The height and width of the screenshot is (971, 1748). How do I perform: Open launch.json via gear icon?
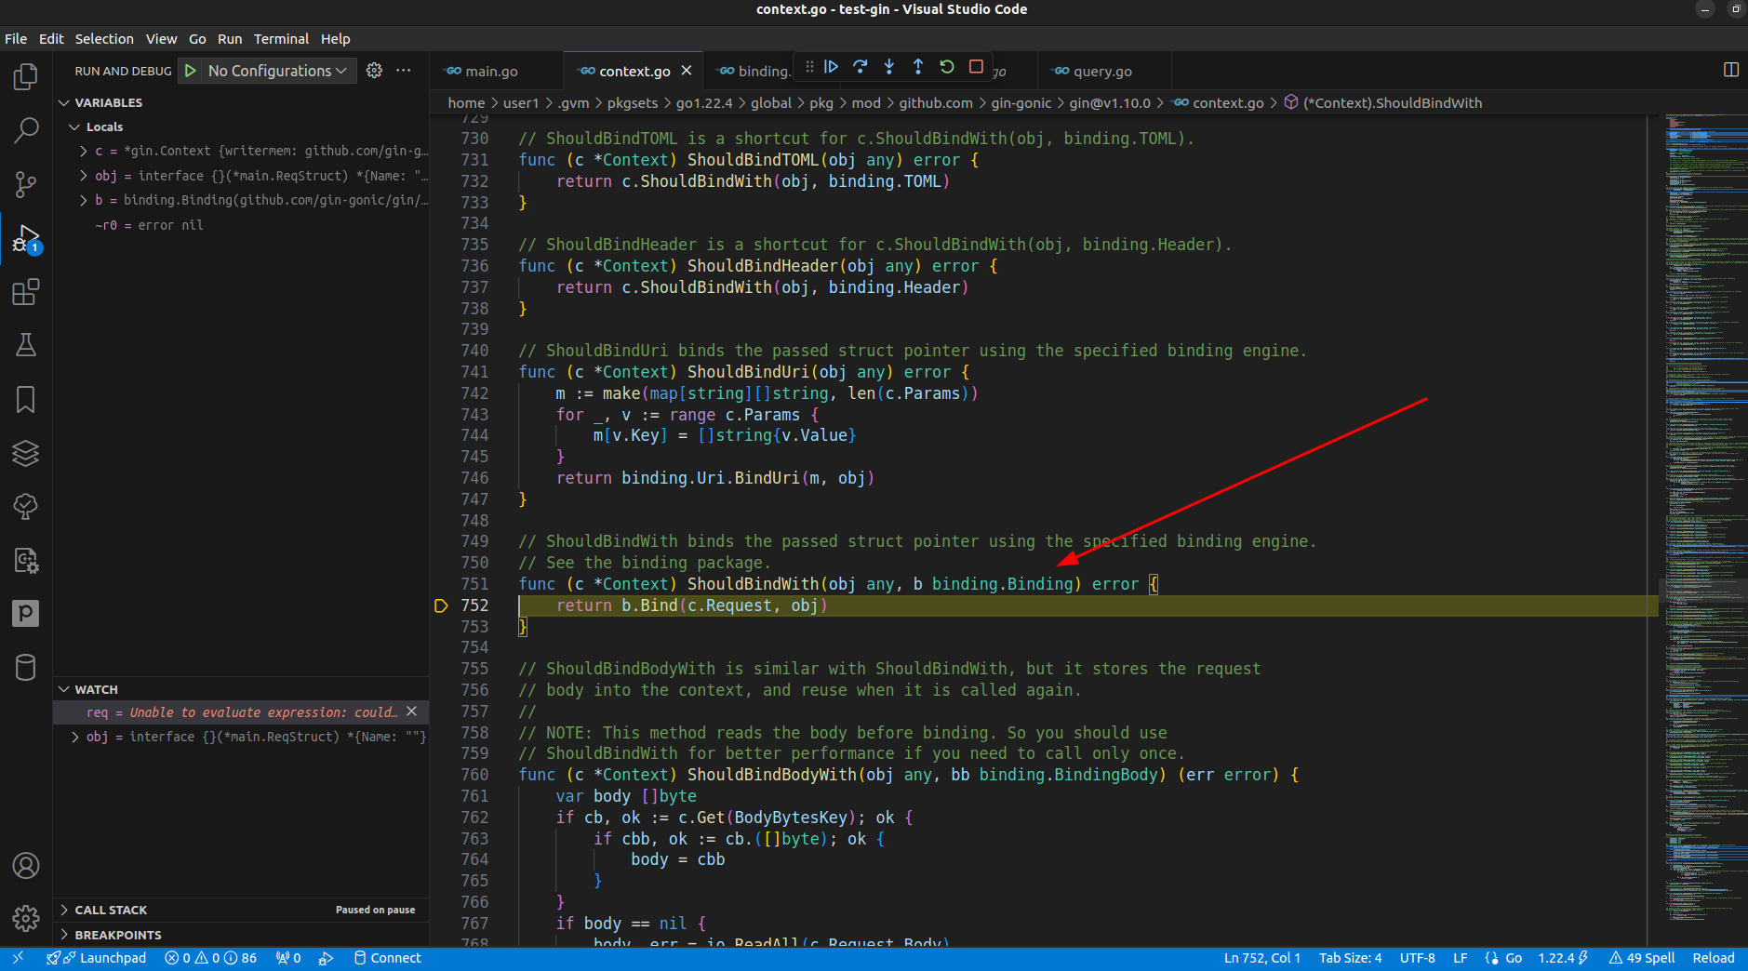374,71
